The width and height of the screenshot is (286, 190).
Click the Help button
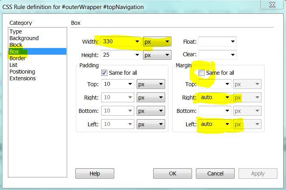click(x=95, y=173)
